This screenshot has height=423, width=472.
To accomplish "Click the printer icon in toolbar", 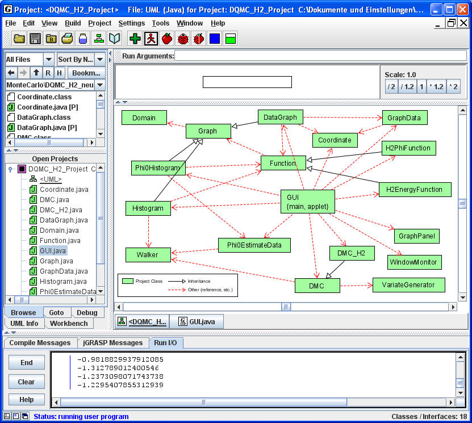I will (x=67, y=39).
